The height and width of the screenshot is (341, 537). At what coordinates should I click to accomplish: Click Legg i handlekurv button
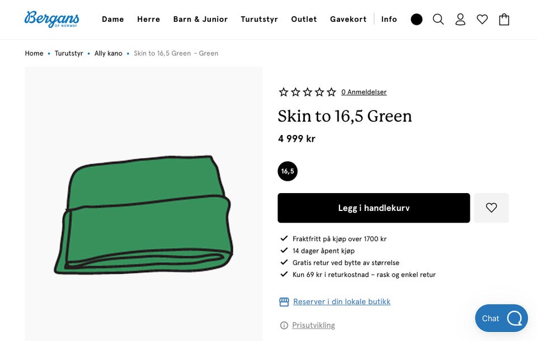click(374, 208)
